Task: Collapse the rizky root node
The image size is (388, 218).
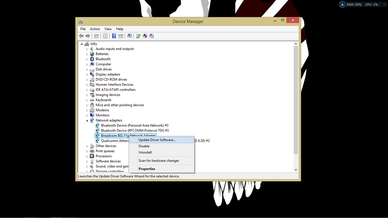Action: point(81,44)
